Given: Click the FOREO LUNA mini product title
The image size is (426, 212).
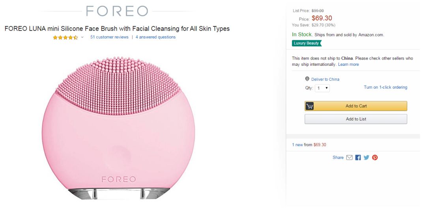Looking at the screenshot, I should tap(117, 29).
